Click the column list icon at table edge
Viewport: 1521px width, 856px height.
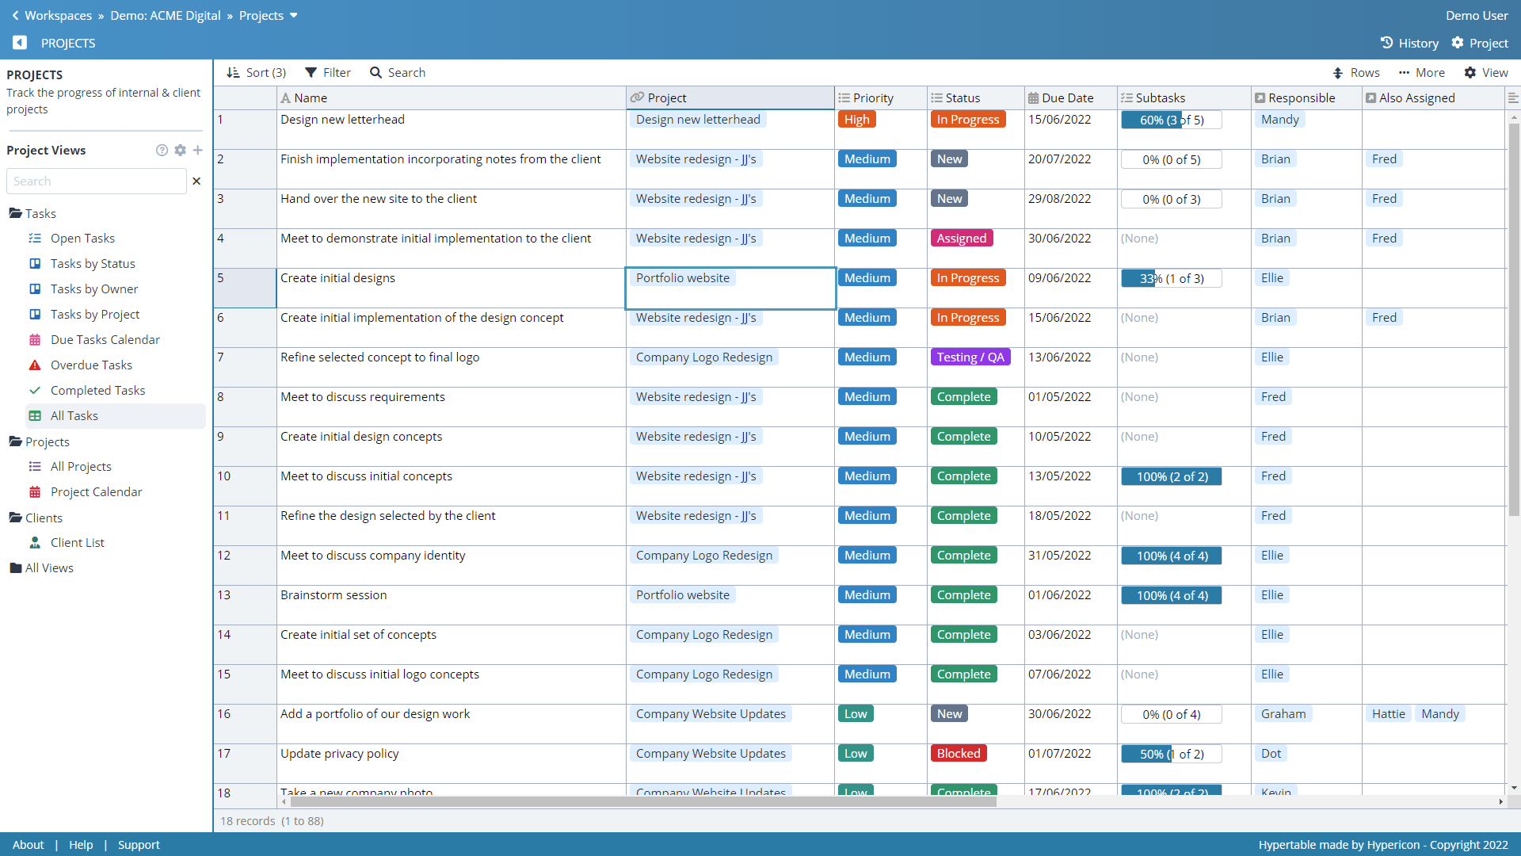(x=1513, y=98)
